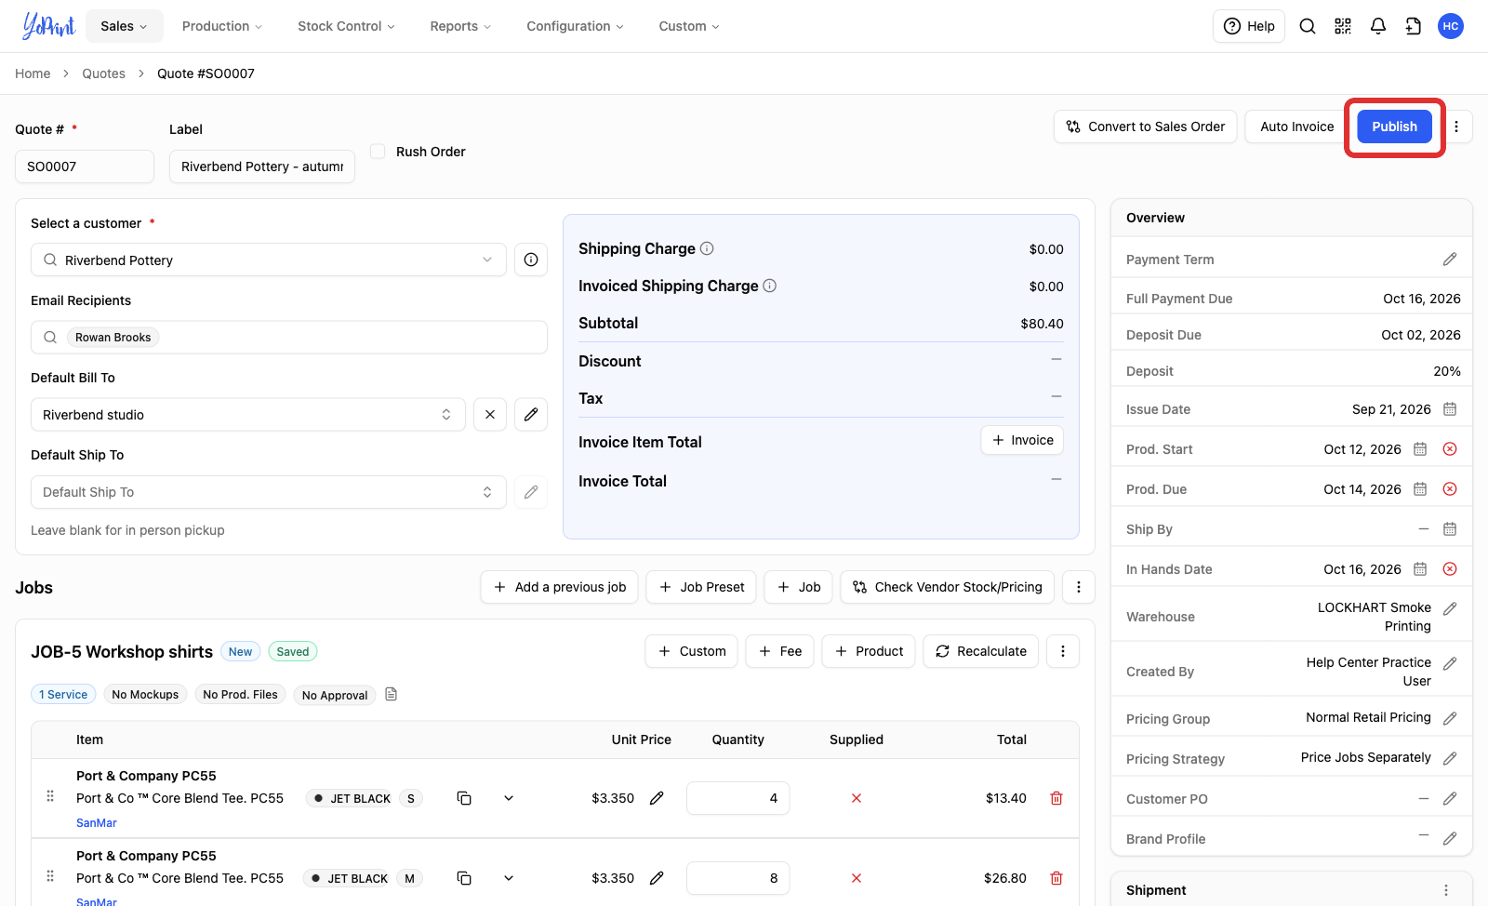The image size is (1488, 906).
Task: Delete the JET BLACK S line item
Action: point(1056,798)
